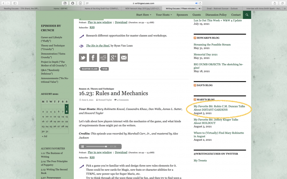The image size is (287, 179).
Task: Reload the page with the refresh icon
Action: point(200,3)
